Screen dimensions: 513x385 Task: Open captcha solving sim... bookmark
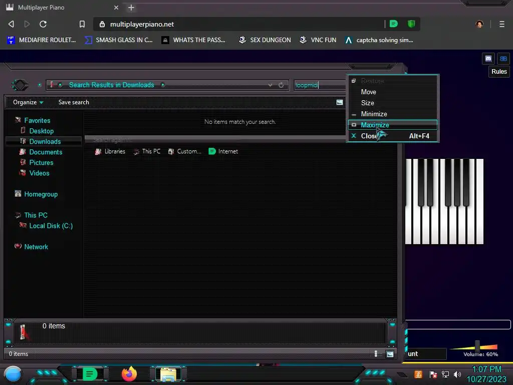(380, 40)
